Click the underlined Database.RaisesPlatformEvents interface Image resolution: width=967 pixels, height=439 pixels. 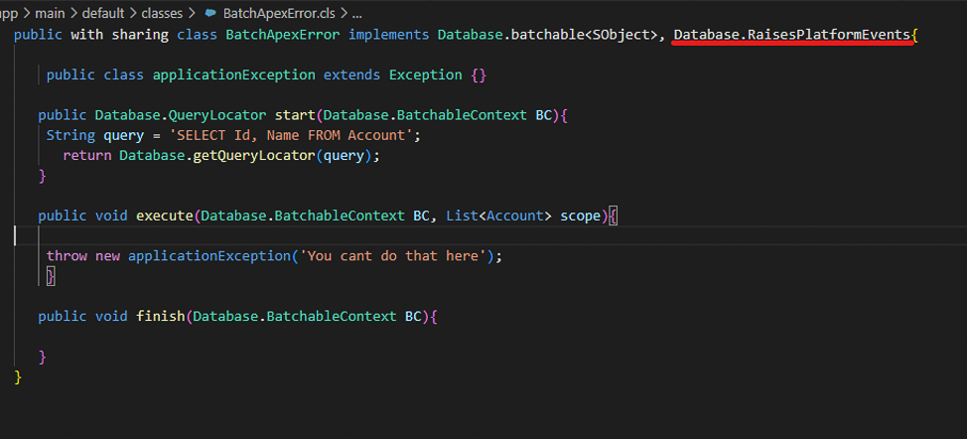(791, 35)
